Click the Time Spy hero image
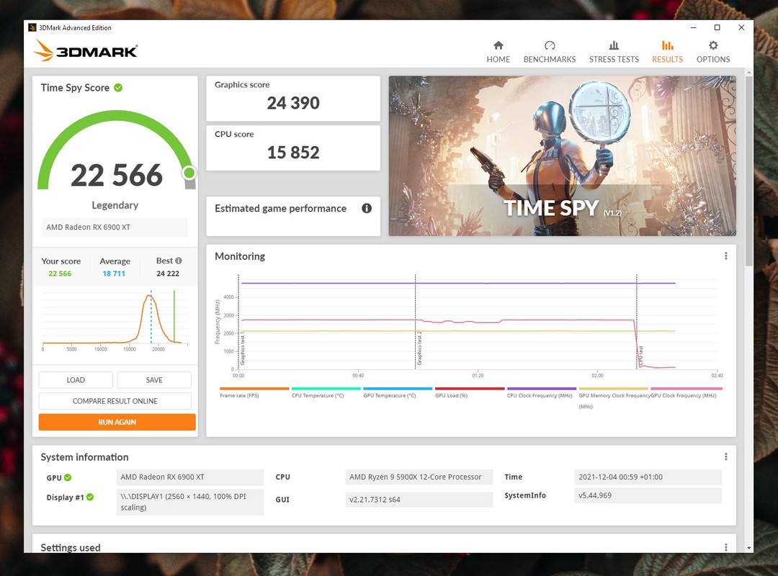Image resolution: width=778 pixels, height=576 pixels. pyautogui.click(x=562, y=156)
